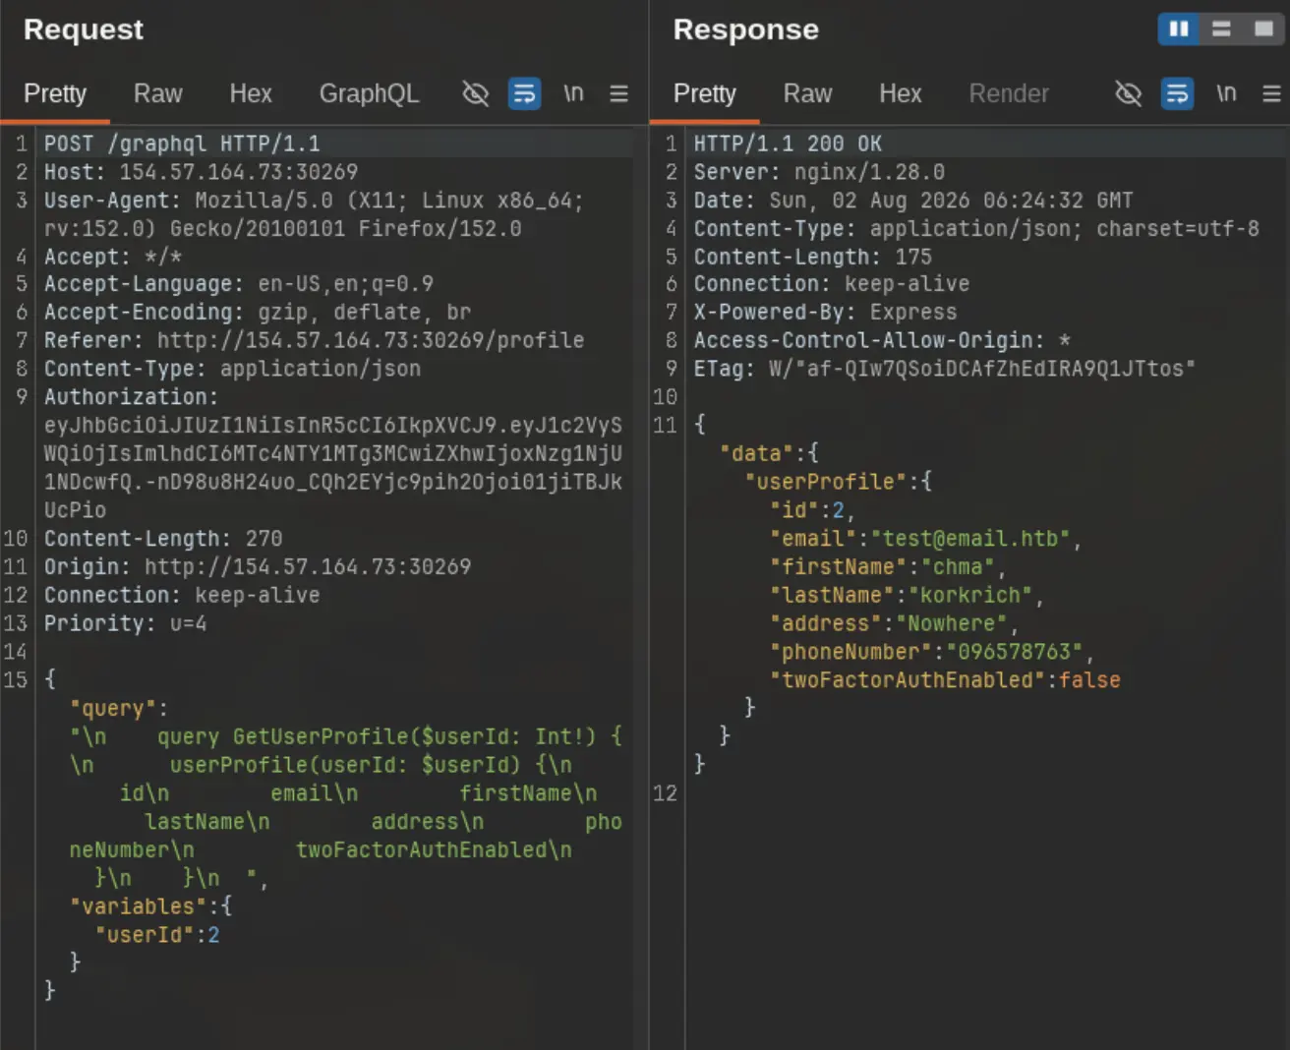Toggle hide non-printable characters icon in Request panel
Image resolution: width=1290 pixels, height=1050 pixels.
476,93
